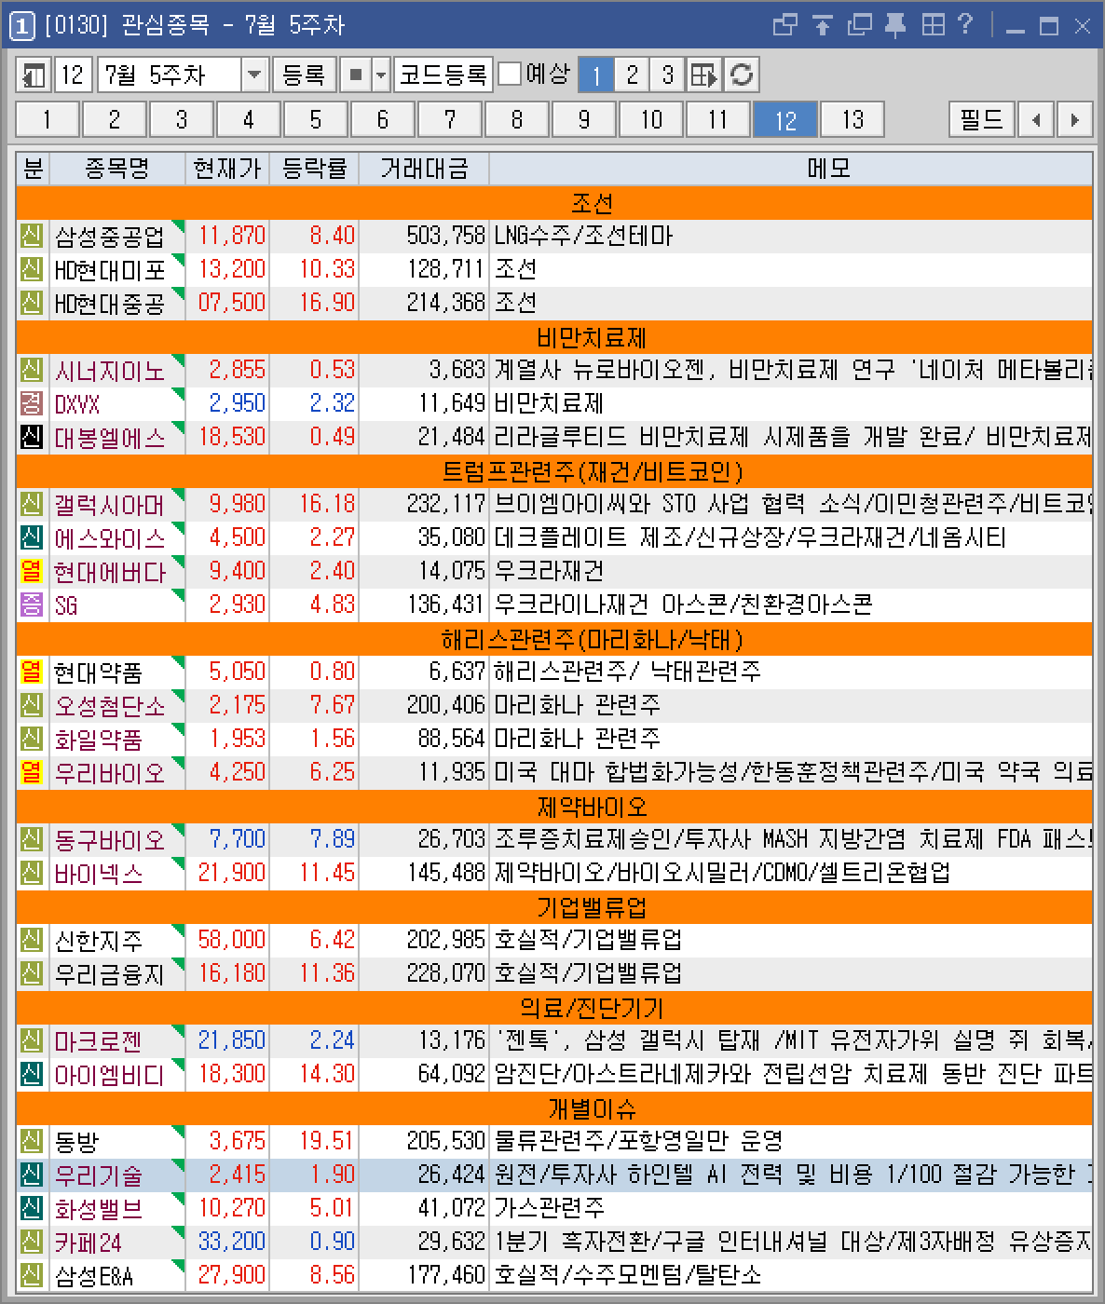This screenshot has height=1304, width=1105.
Task: Click the 바이넥스 stock name
Action: pos(99,875)
